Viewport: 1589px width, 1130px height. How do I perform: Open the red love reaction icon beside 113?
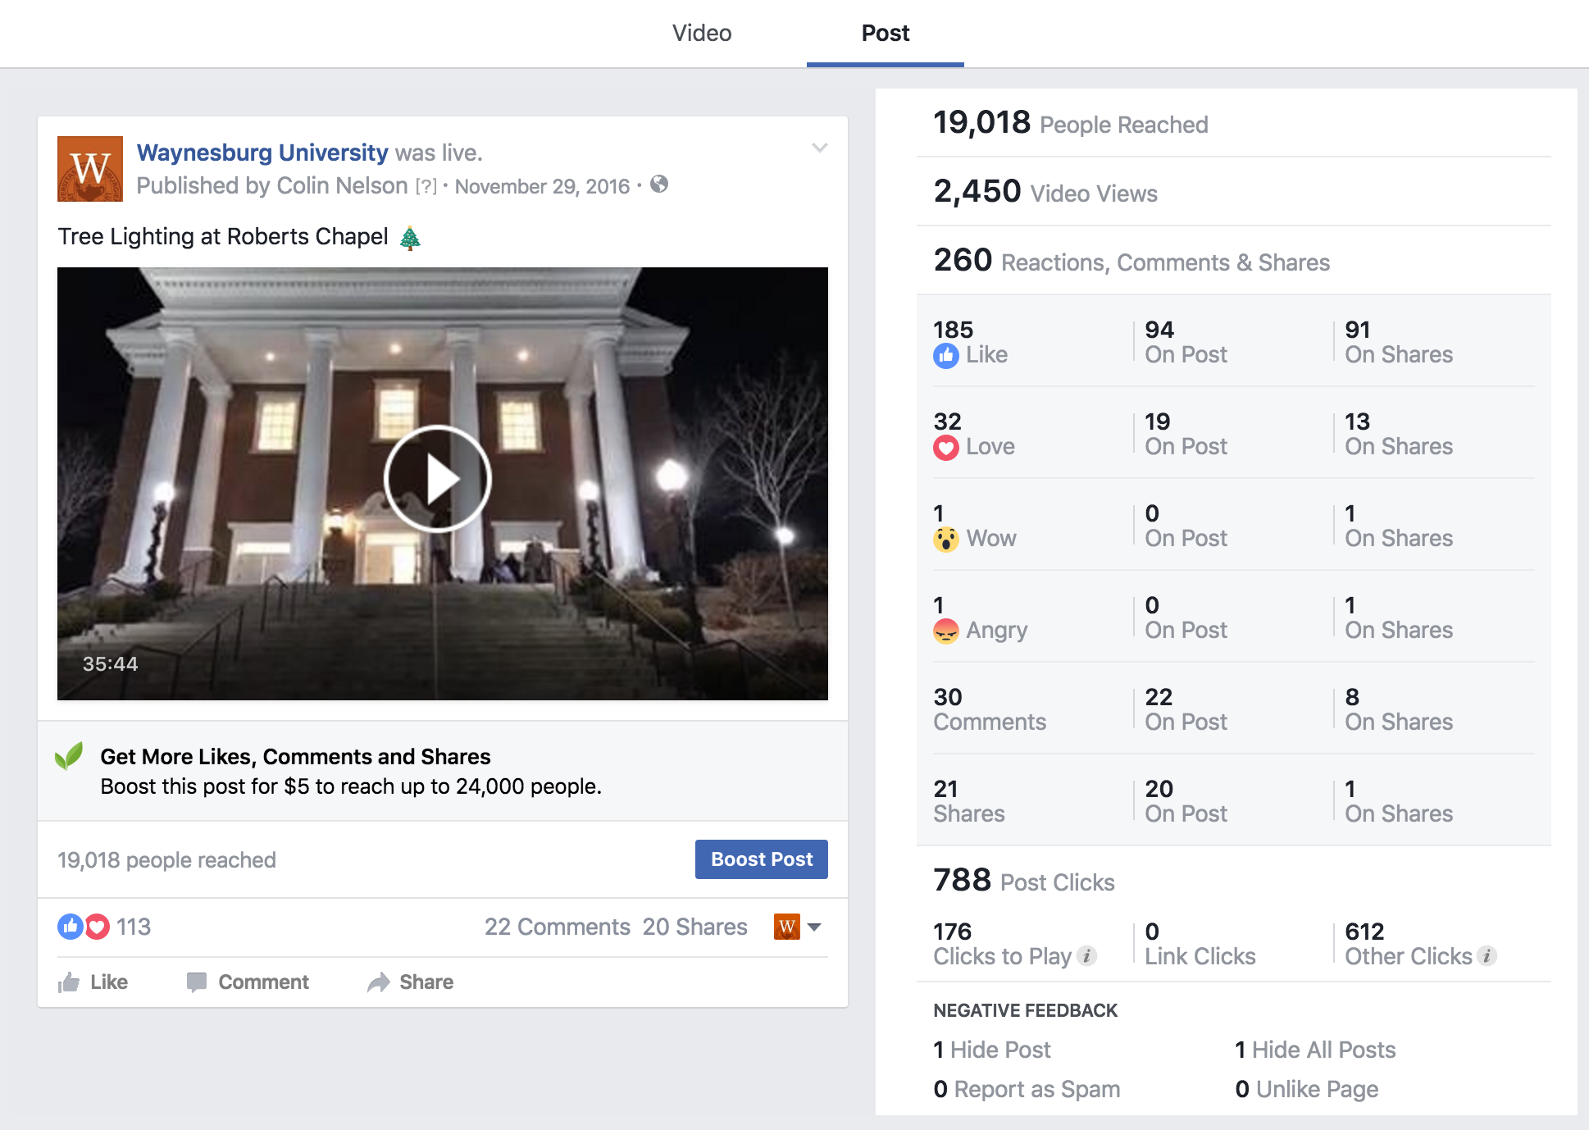coord(97,927)
